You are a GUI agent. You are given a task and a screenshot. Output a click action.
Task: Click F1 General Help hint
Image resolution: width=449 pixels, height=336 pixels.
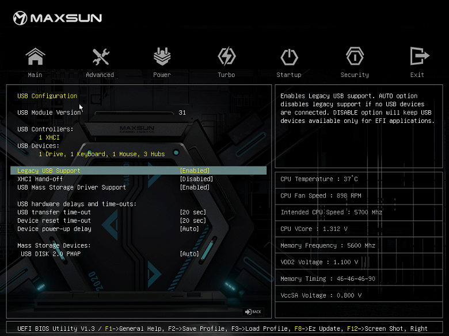point(134,329)
